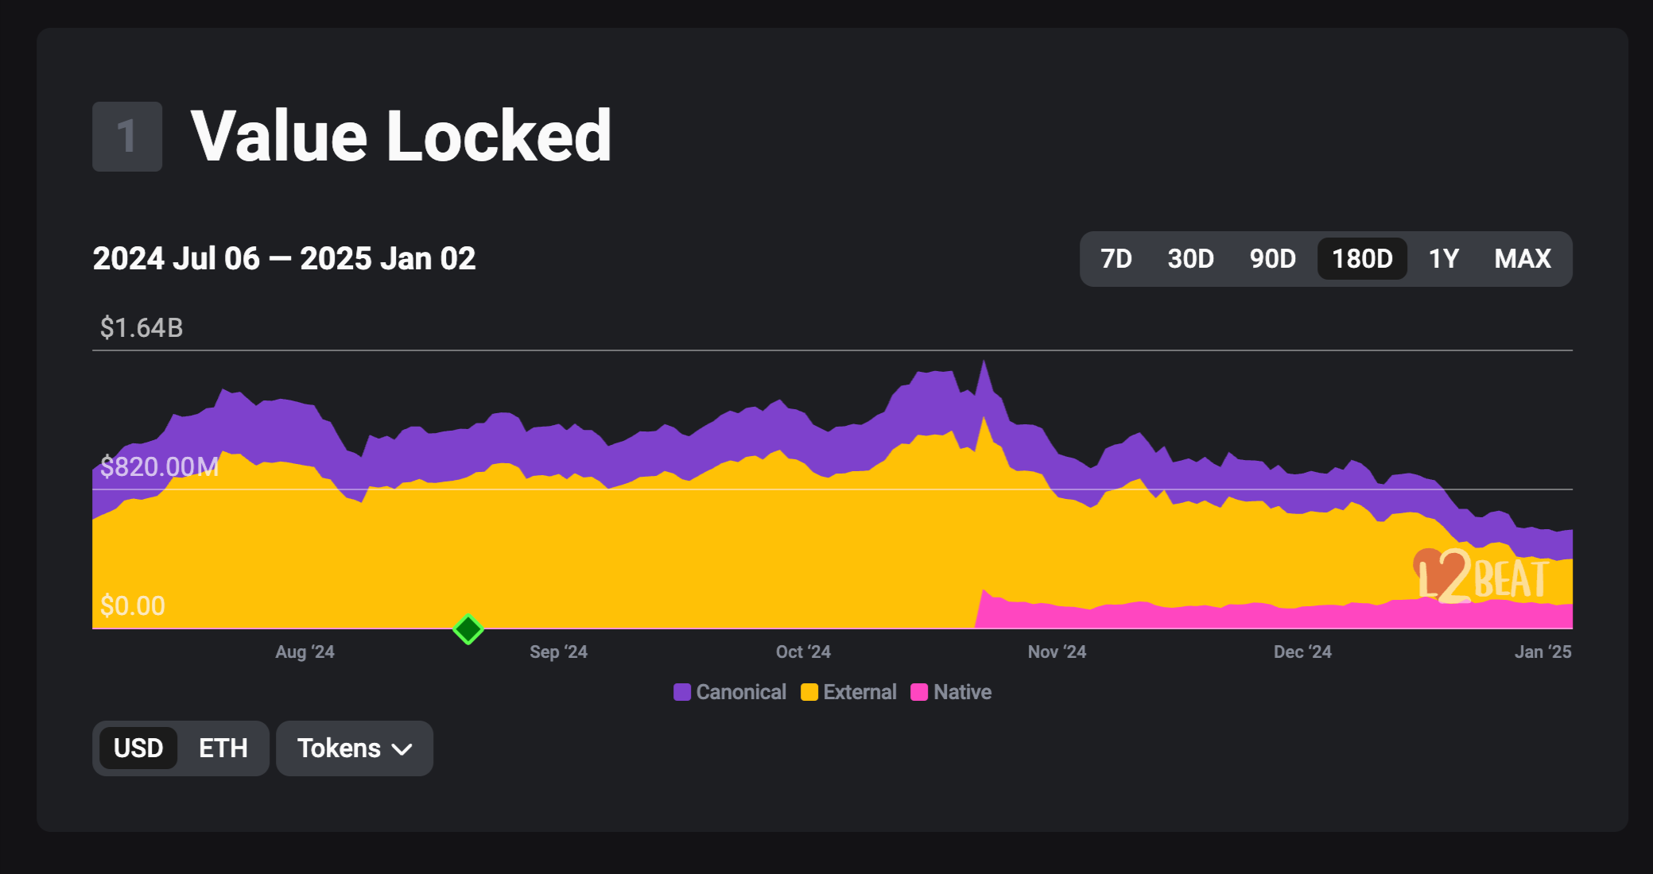The image size is (1653, 874).
Task: Click the pink Native legend square
Action: [x=919, y=692]
